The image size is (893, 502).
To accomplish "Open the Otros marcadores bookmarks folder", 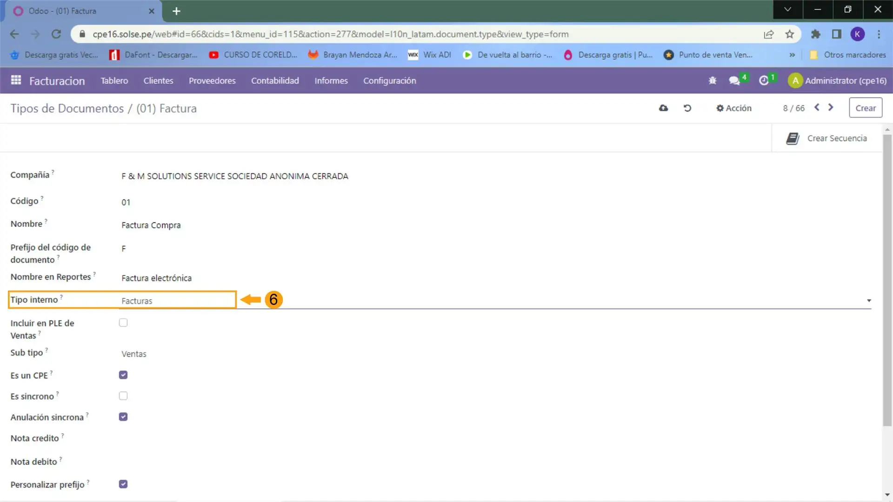I will (x=847, y=55).
